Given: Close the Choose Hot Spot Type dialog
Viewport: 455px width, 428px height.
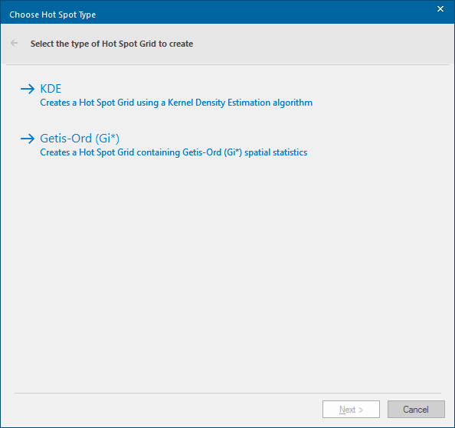Looking at the screenshot, I should click(x=440, y=9).
